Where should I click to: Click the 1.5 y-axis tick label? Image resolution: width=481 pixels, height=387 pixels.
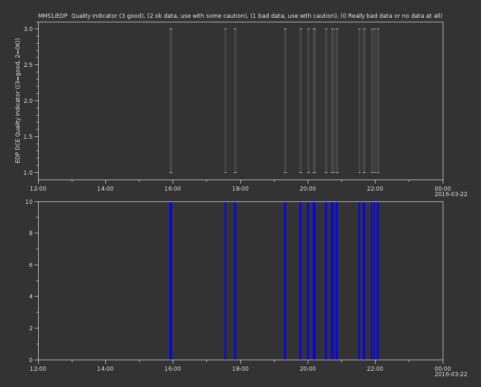28,136
